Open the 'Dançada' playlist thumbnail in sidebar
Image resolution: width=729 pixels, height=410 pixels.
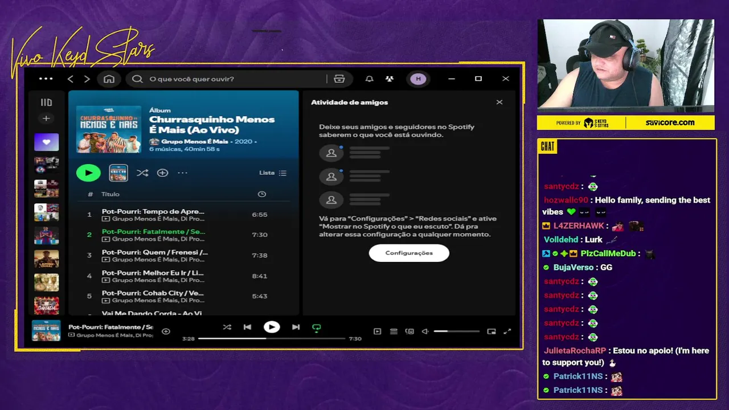click(46, 306)
